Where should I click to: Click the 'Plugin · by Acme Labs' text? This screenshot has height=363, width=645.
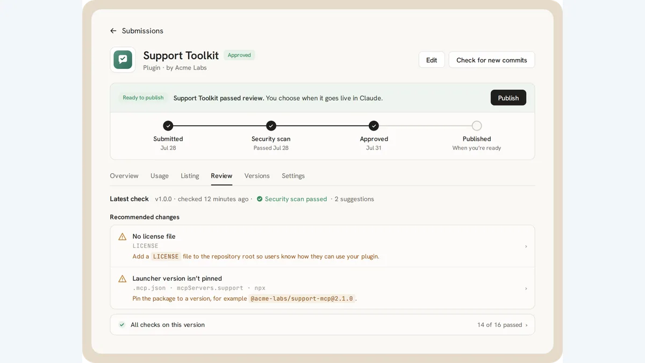coord(175,68)
